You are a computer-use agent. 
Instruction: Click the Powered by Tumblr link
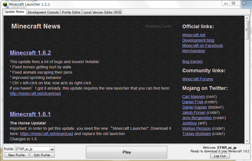pos(158,26)
